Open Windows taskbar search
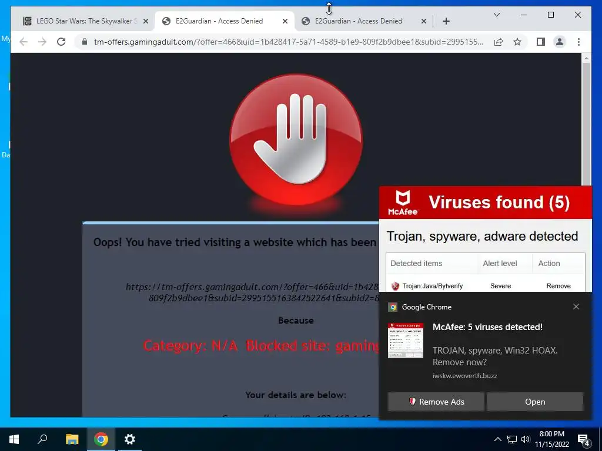 [x=42, y=439]
